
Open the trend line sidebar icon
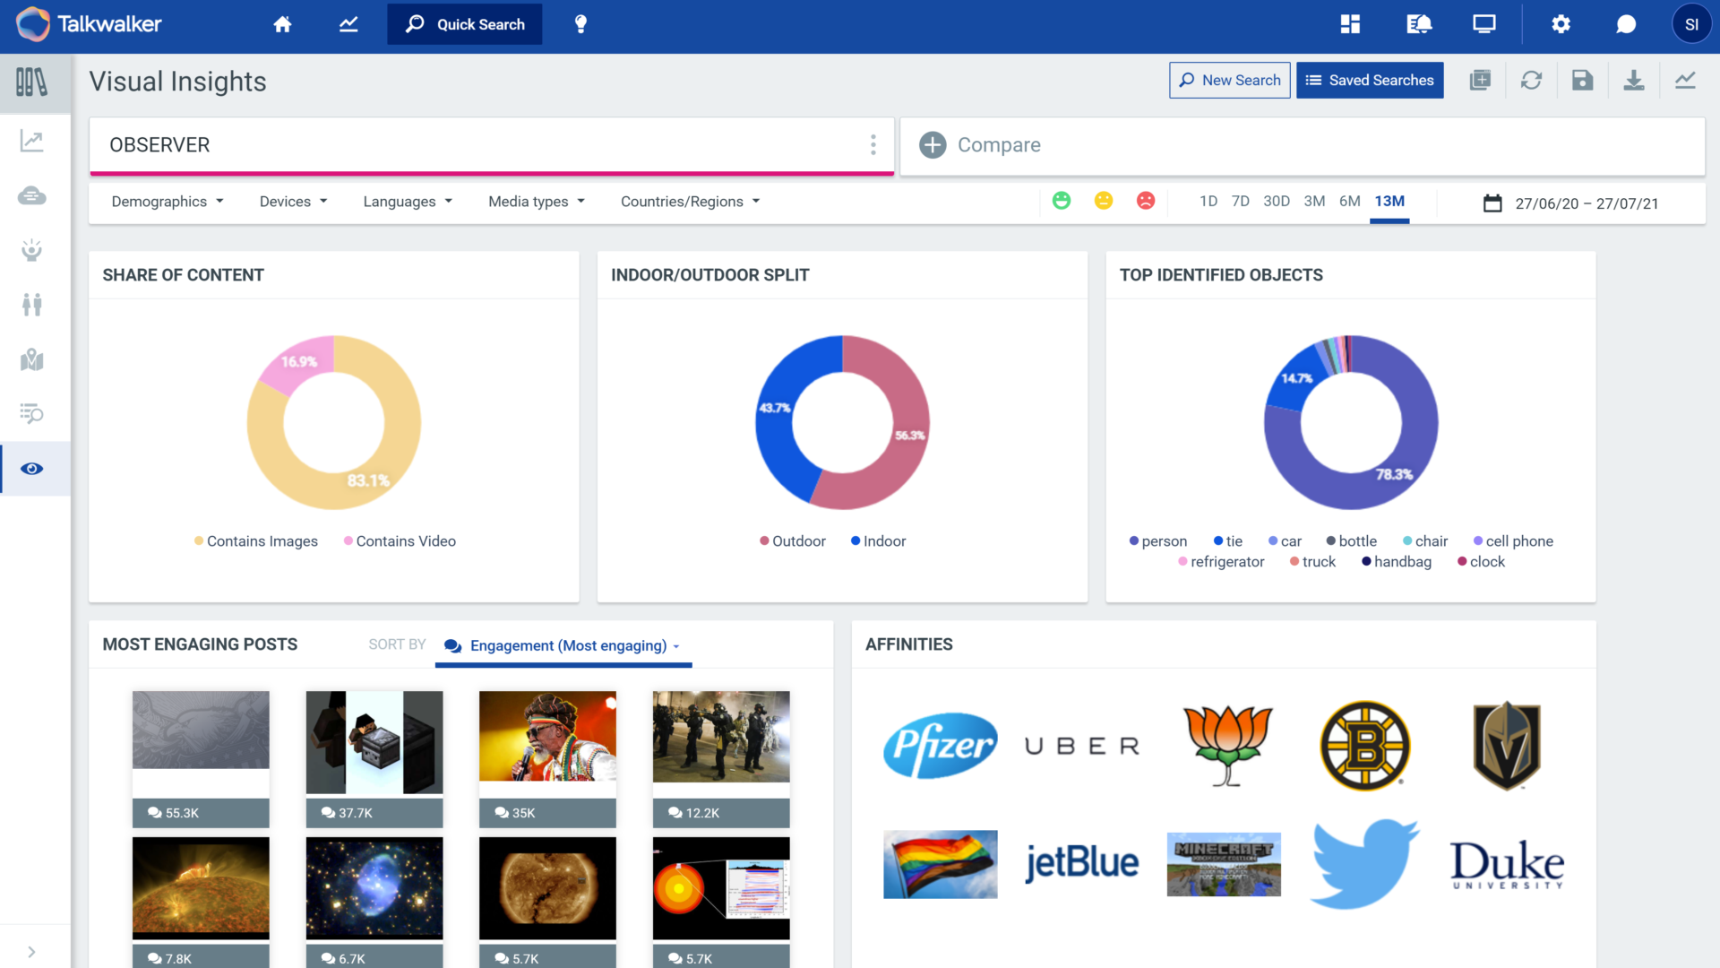tap(32, 141)
